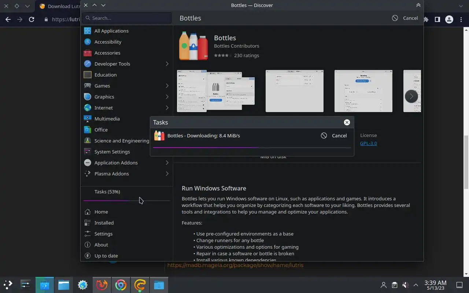Screen dimensions: 469x293
Task: Go to the Home page
Action: (x=126, y=212)
